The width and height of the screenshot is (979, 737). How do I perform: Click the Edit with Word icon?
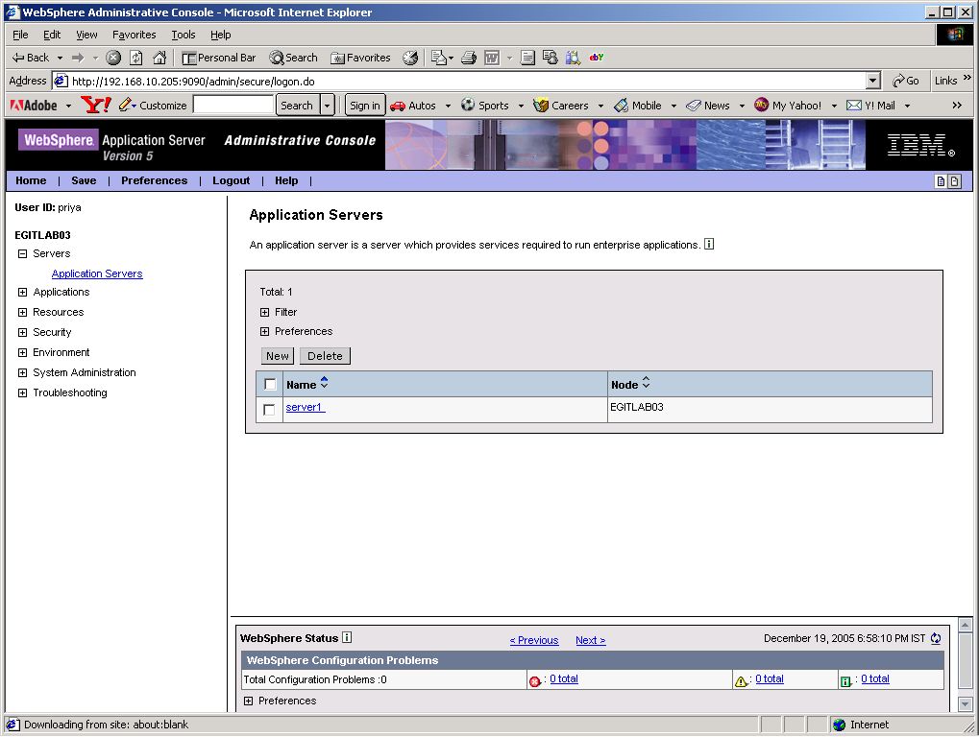[492, 58]
